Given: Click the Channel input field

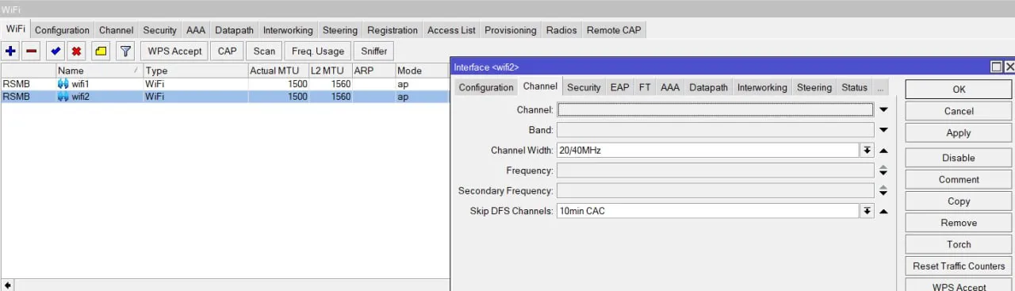Looking at the screenshot, I should [x=715, y=109].
